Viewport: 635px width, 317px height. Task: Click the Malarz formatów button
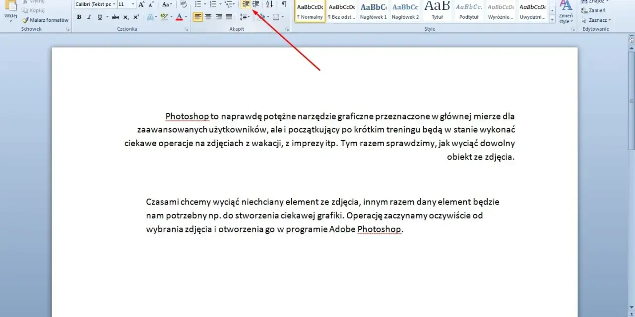[x=45, y=20]
